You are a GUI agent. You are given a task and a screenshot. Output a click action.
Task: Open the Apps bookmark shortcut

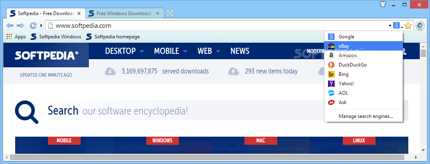(16, 37)
